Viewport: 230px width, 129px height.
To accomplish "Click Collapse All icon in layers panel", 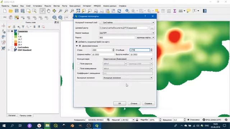I will (39, 27).
